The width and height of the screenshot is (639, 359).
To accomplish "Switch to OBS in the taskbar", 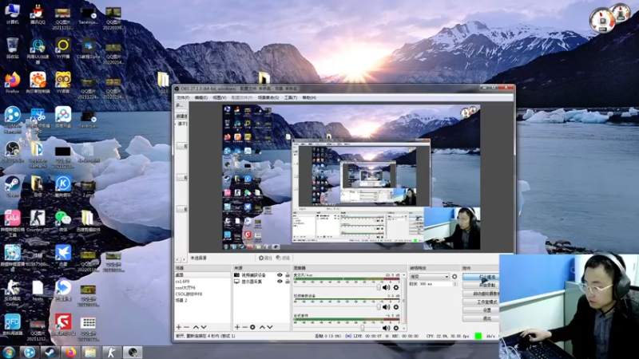I will point(133,353).
